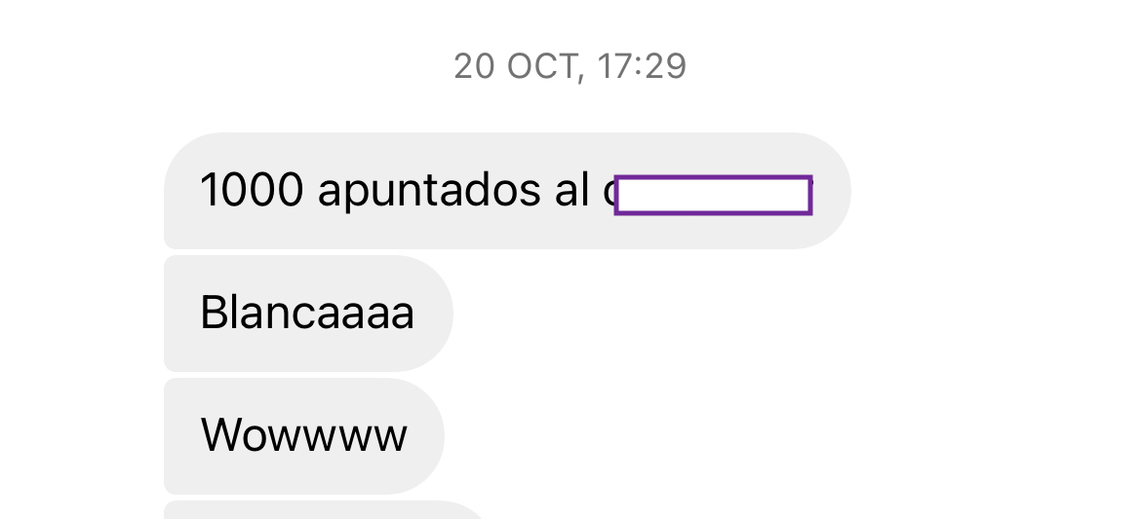
Task: Click the white interior of the purple rectangle
Action: (713, 195)
